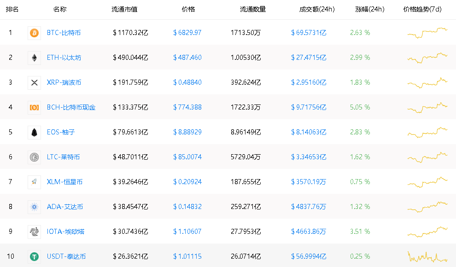
Task: Click the 价格趋势(7d) column header
Action: click(x=422, y=9)
